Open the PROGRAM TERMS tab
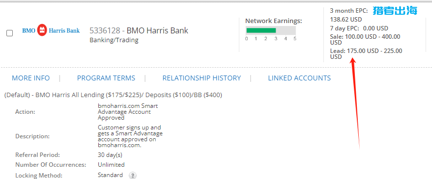 coord(106,78)
